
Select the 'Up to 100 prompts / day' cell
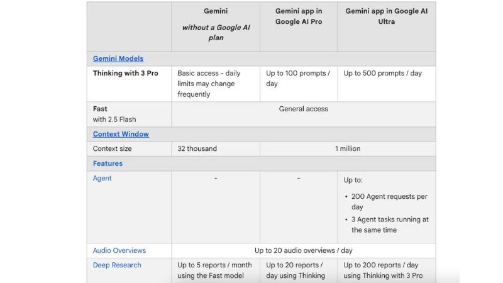[298, 78]
